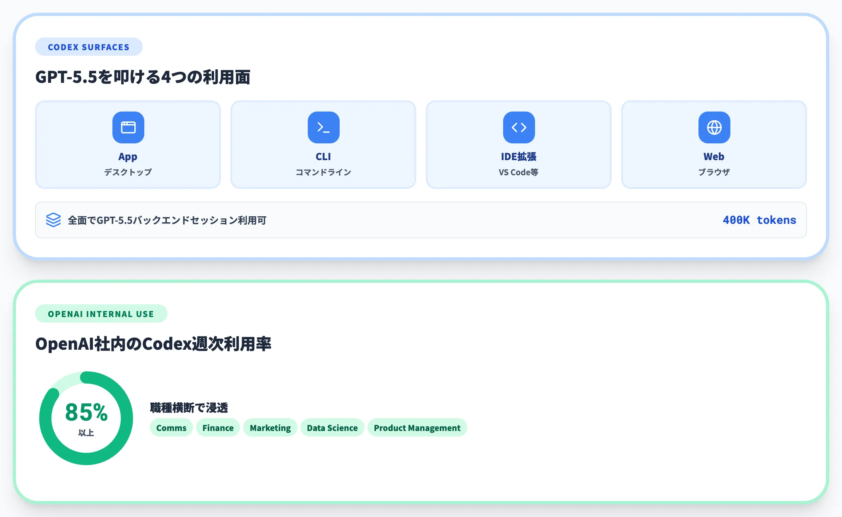Viewport: 842px width, 517px height.
Task: Open the App card for デスクトップ
Action: (x=128, y=144)
